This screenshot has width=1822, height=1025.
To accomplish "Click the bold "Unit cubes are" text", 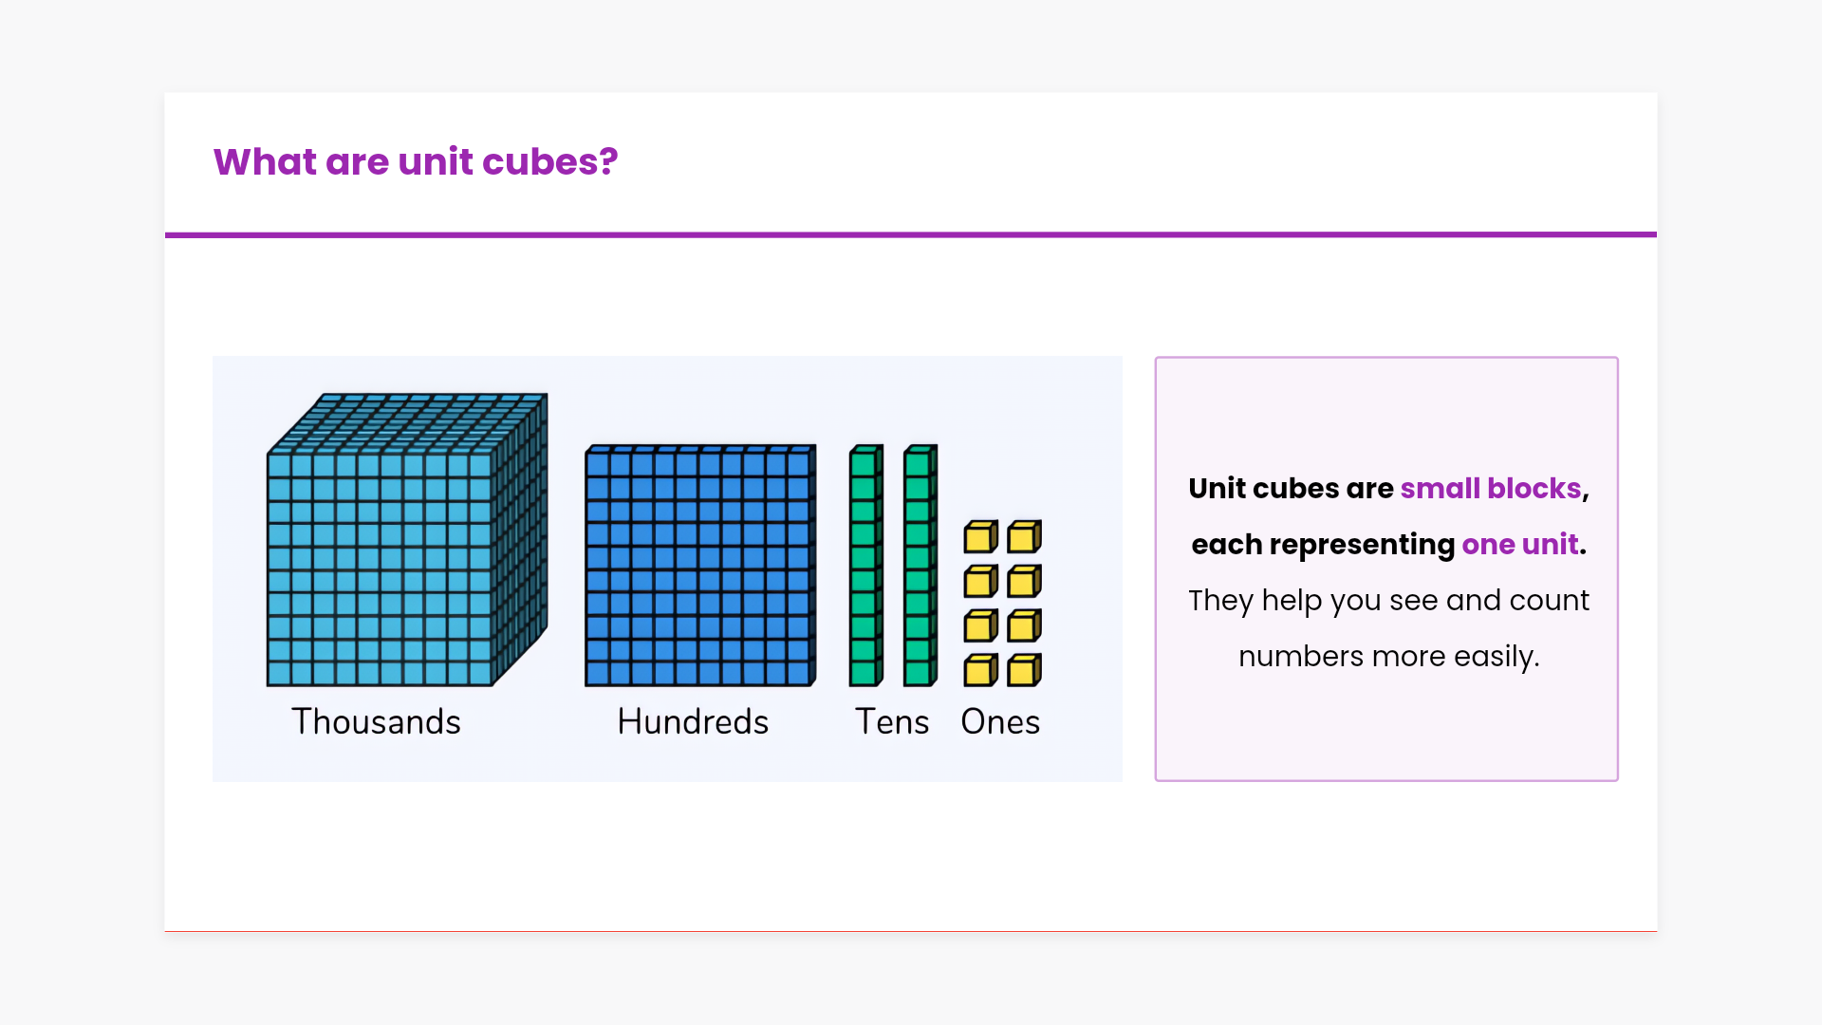I will tap(1291, 488).
